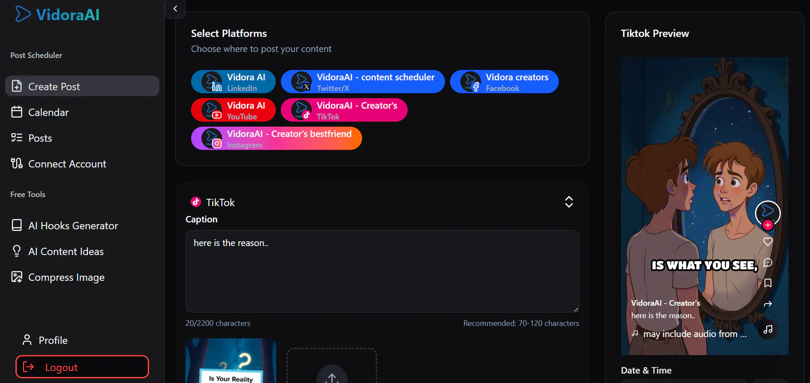The image size is (810, 383).
Task: Open the Compress Image tool
Action: [82, 277]
